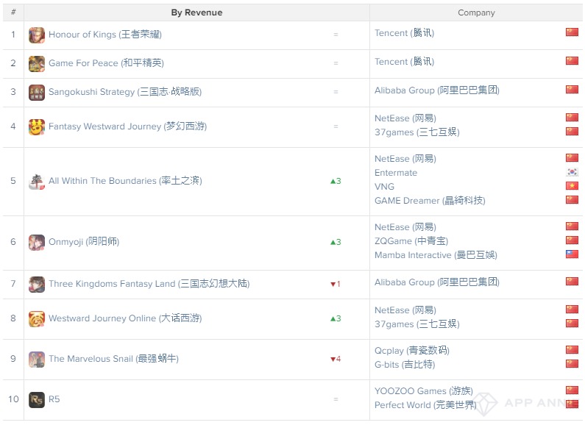This screenshot has width=585, height=425.
Task: Click the All Within The Boundaries app icon
Action: pyautogui.click(x=37, y=182)
